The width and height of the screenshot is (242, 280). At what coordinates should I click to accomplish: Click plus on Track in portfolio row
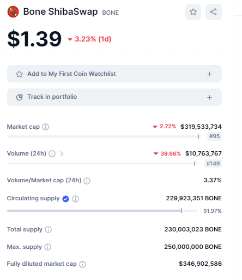(209, 98)
